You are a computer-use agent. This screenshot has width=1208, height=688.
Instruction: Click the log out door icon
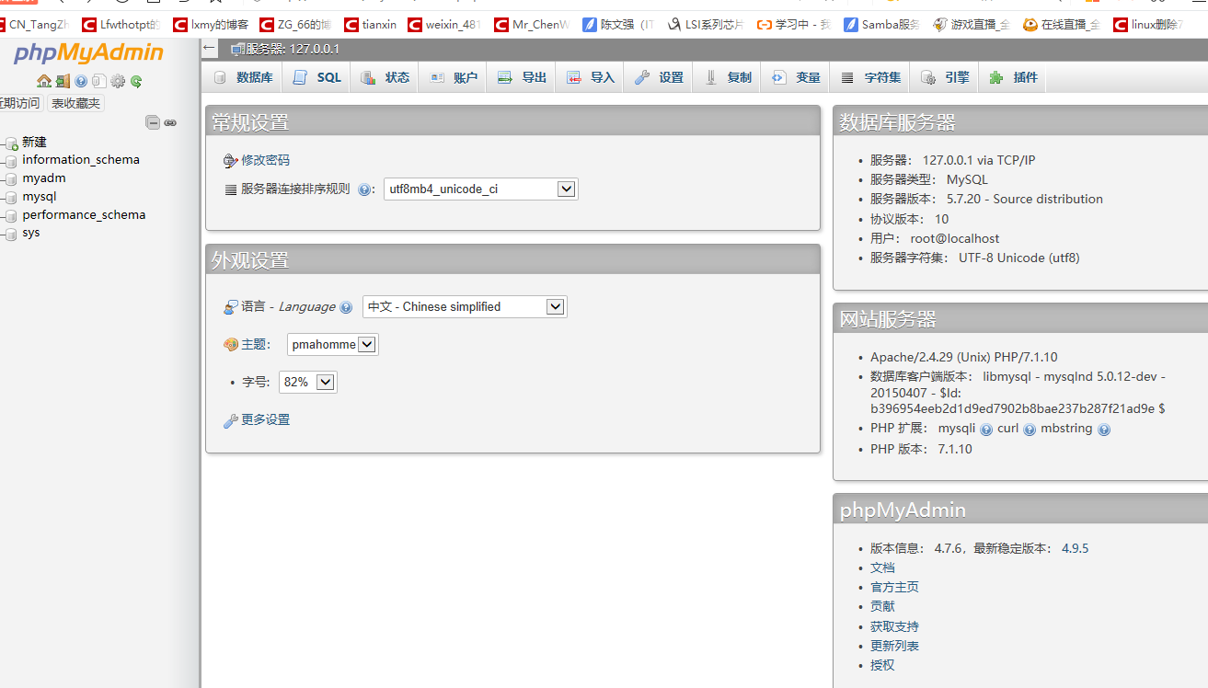(63, 81)
